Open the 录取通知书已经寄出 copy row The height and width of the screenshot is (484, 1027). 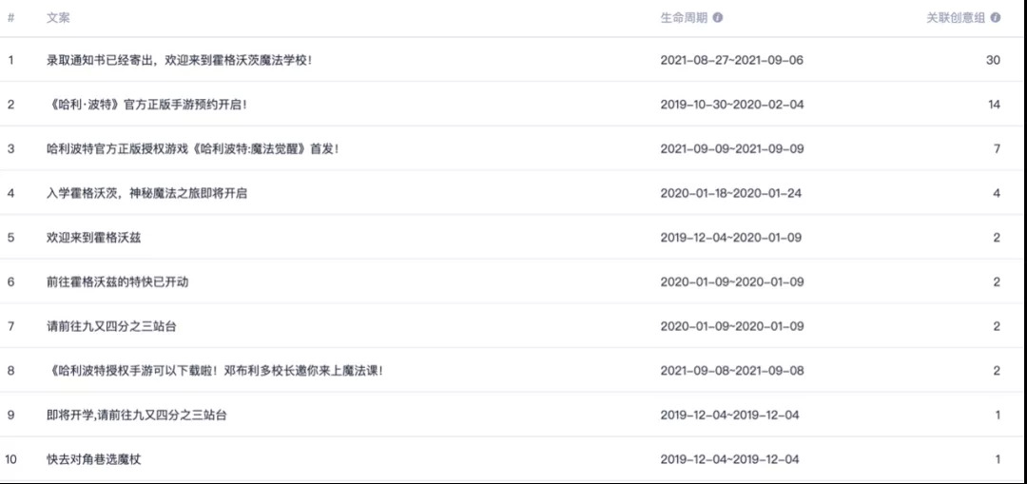click(179, 60)
